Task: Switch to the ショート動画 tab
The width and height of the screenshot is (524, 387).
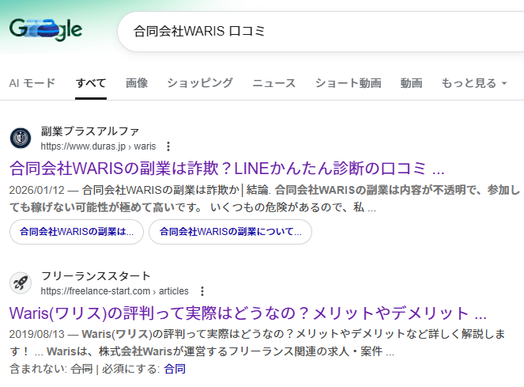Action: [x=349, y=83]
